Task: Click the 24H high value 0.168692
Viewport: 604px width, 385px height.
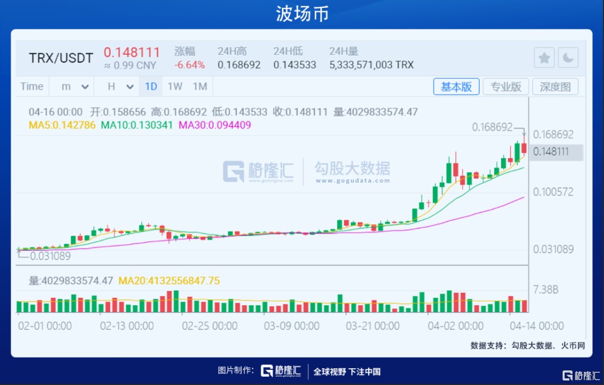Action: [x=239, y=65]
